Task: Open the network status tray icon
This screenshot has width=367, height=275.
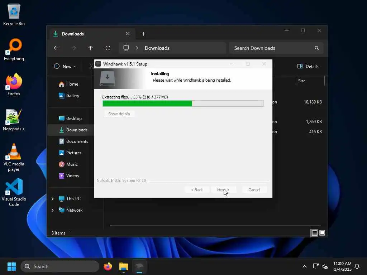Action: pos(316,266)
